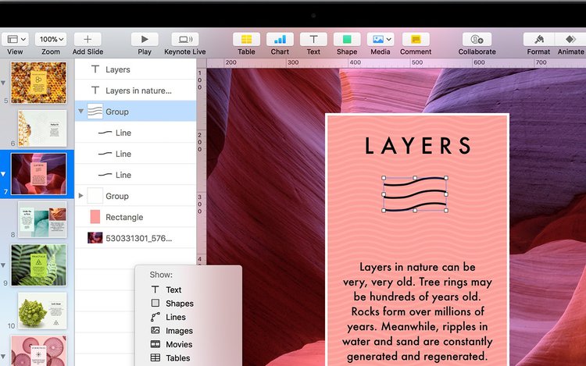Select the highlighted Group row in object list
This screenshot has height=366, width=586.
pos(136,111)
